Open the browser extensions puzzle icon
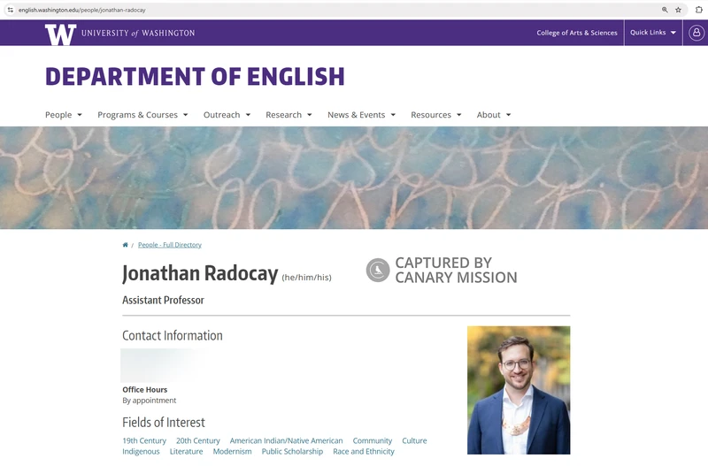 [698, 10]
